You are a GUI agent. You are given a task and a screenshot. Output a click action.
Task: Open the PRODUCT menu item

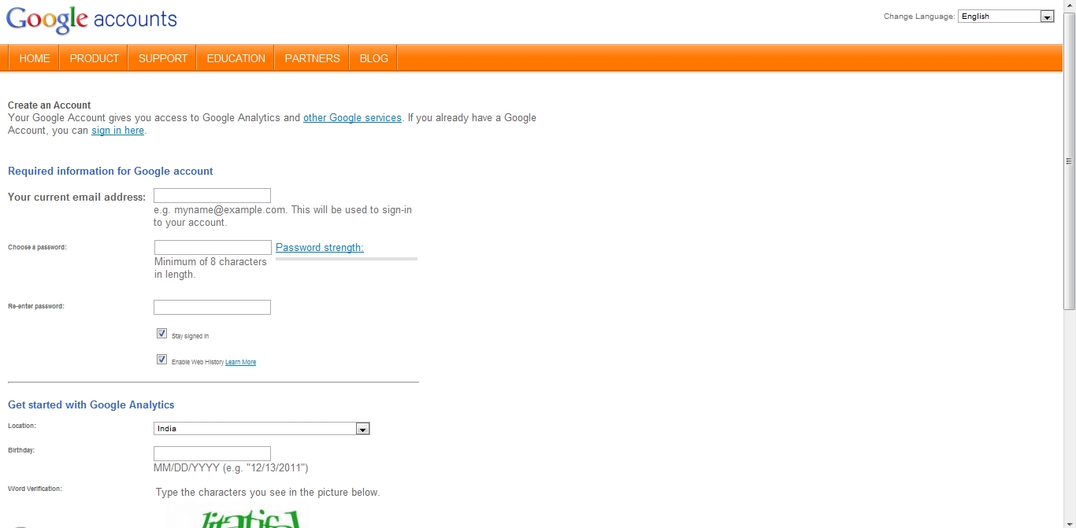[x=95, y=58]
